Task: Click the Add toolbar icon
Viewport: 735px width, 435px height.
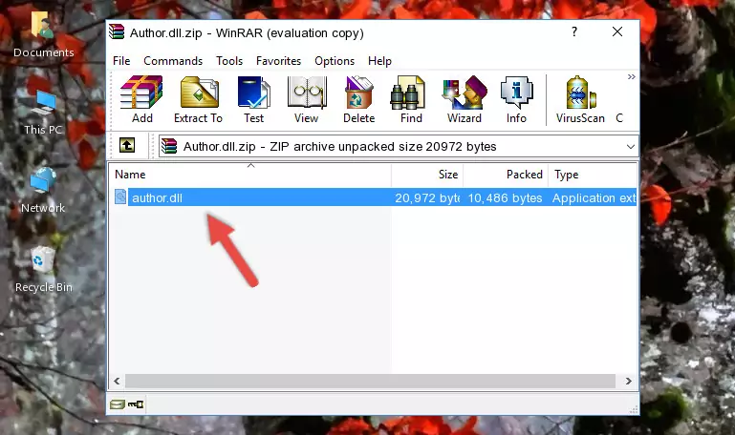Action: point(141,99)
